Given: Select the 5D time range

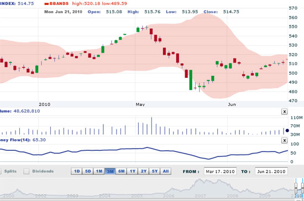Looking at the screenshot, I should coord(88,171).
